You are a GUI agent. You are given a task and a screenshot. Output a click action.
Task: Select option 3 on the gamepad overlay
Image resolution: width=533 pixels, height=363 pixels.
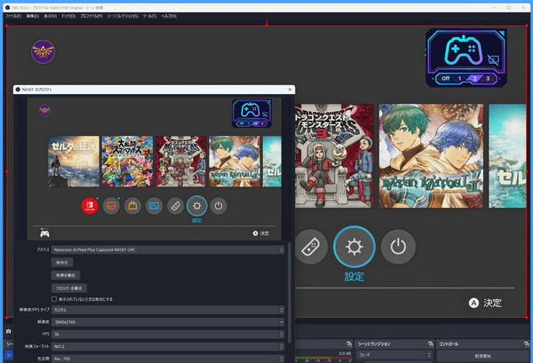coord(488,78)
